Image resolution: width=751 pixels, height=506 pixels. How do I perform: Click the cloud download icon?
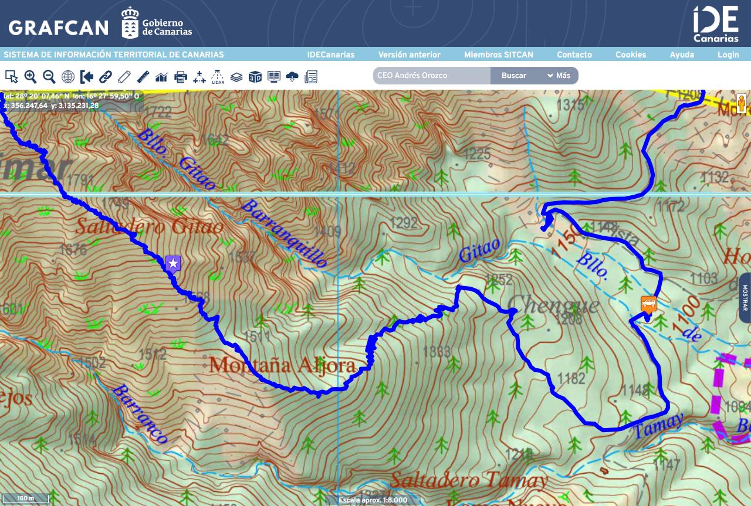coord(292,76)
